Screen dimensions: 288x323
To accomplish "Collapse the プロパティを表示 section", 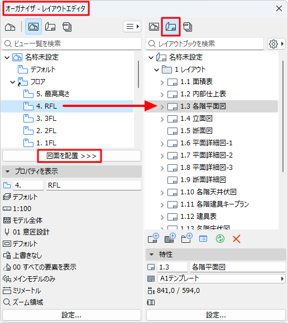I will point(8,172).
